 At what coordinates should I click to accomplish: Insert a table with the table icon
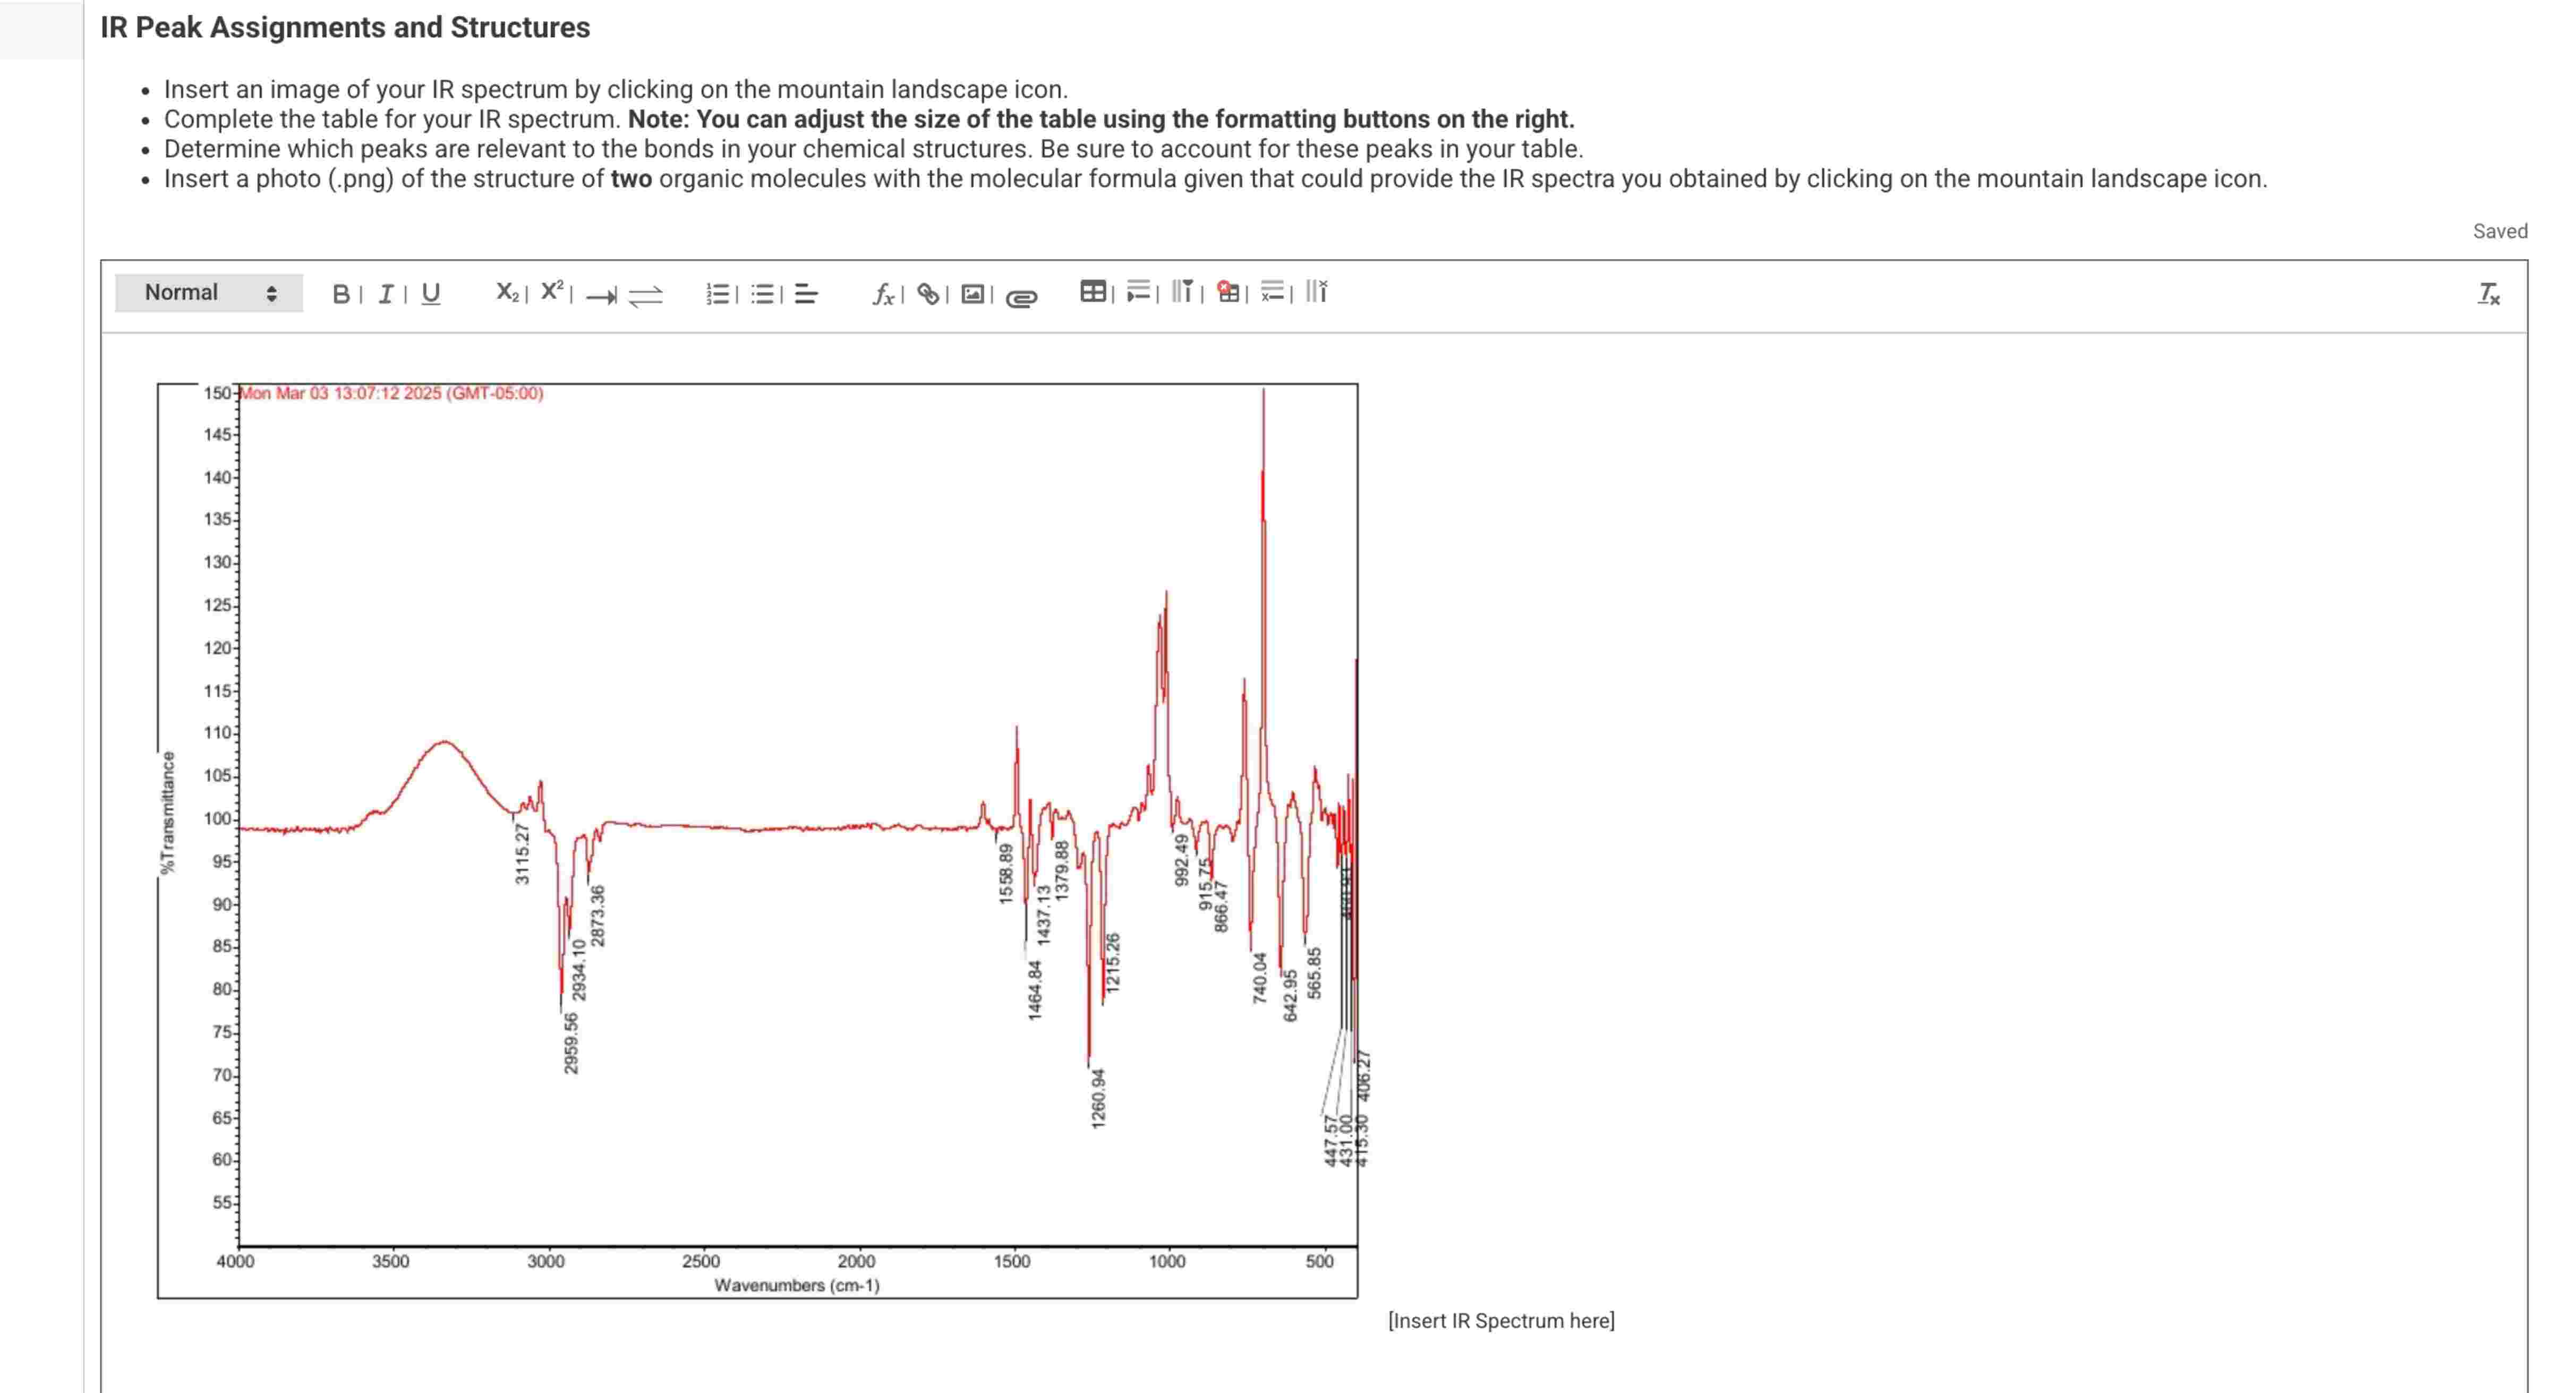pos(1093,292)
